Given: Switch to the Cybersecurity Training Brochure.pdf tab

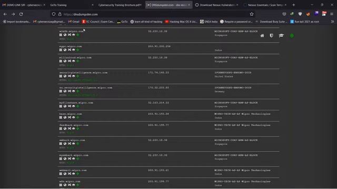Looking at the screenshot, I should tap(120, 5).
